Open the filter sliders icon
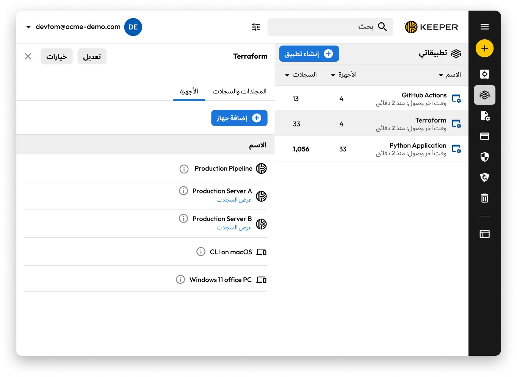 tap(256, 27)
